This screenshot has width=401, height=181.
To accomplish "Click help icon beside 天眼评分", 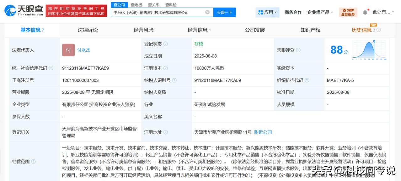I will click(298, 50).
